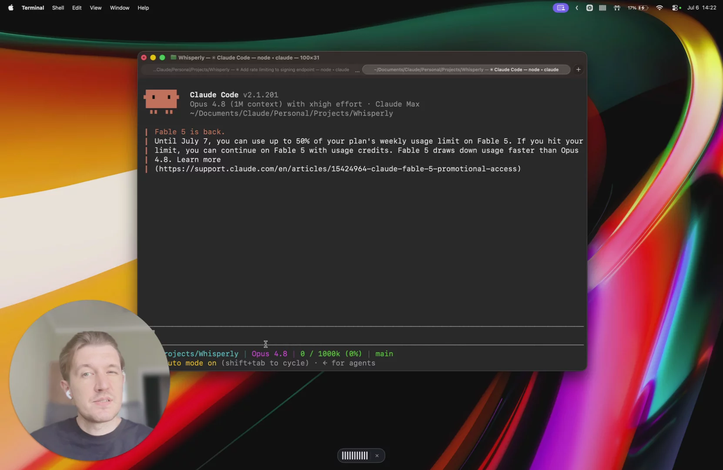The height and width of the screenshot is (470, 723).
Task: Expand hidden menu bar items chevron
Action: tap(577, 8)
